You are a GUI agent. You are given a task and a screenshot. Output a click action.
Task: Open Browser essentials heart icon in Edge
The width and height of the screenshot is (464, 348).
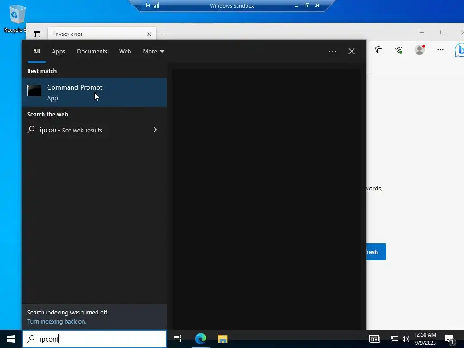pyautogui.click(x=399, y=50)
